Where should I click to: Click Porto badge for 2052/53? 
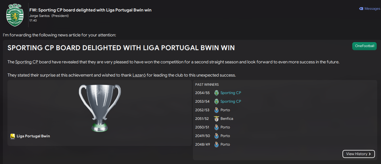pos(217,110)
